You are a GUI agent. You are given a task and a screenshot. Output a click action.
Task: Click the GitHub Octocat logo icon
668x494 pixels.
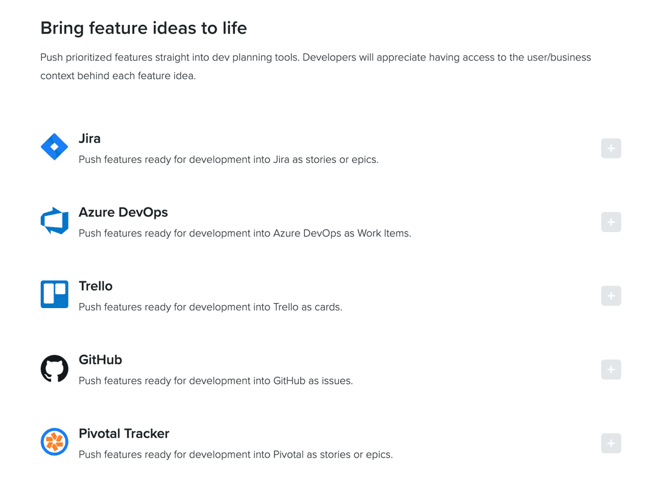pos(54,368)
